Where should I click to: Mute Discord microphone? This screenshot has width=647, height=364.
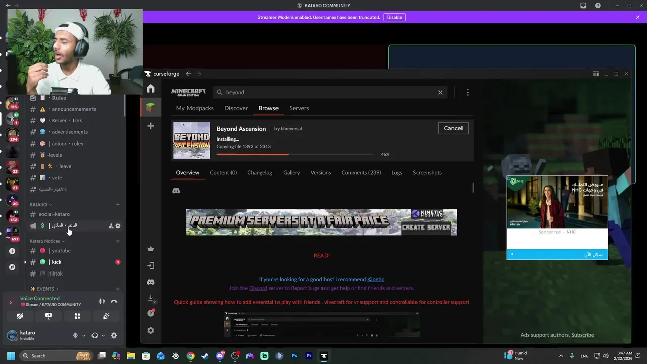(x=75, y=335)
